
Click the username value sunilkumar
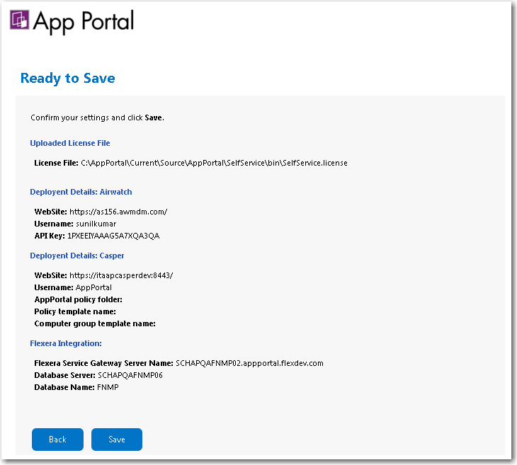pos(96,224)
